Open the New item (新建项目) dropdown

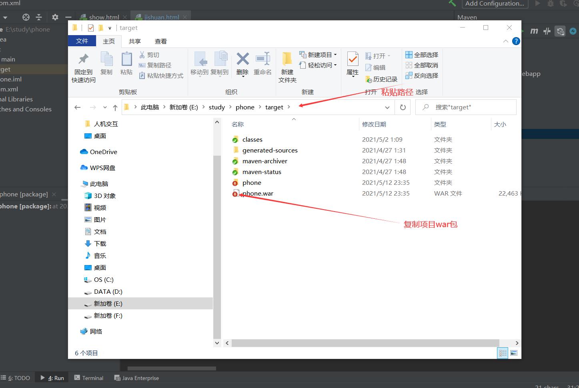point(318,55)
